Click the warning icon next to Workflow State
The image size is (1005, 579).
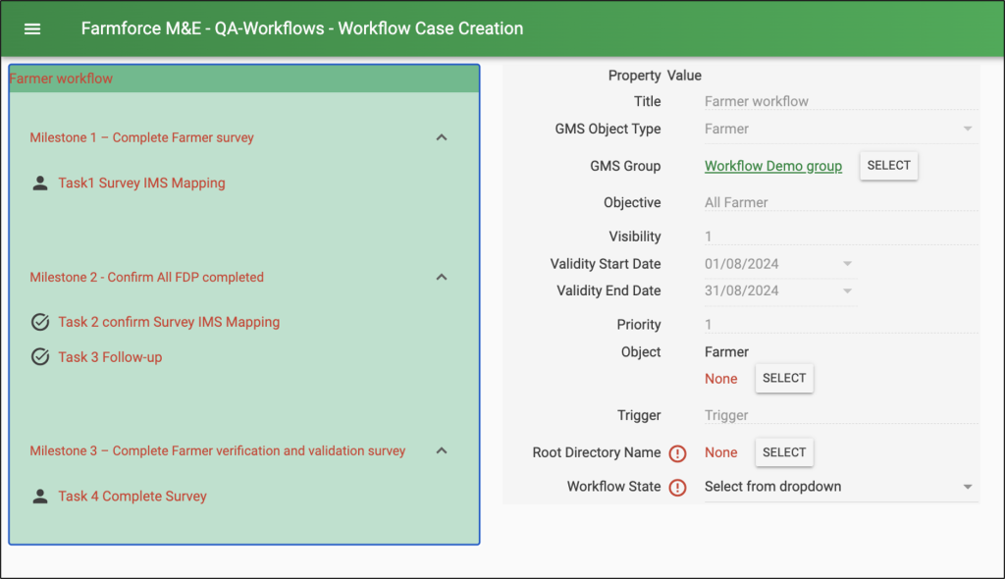[677, 486]
